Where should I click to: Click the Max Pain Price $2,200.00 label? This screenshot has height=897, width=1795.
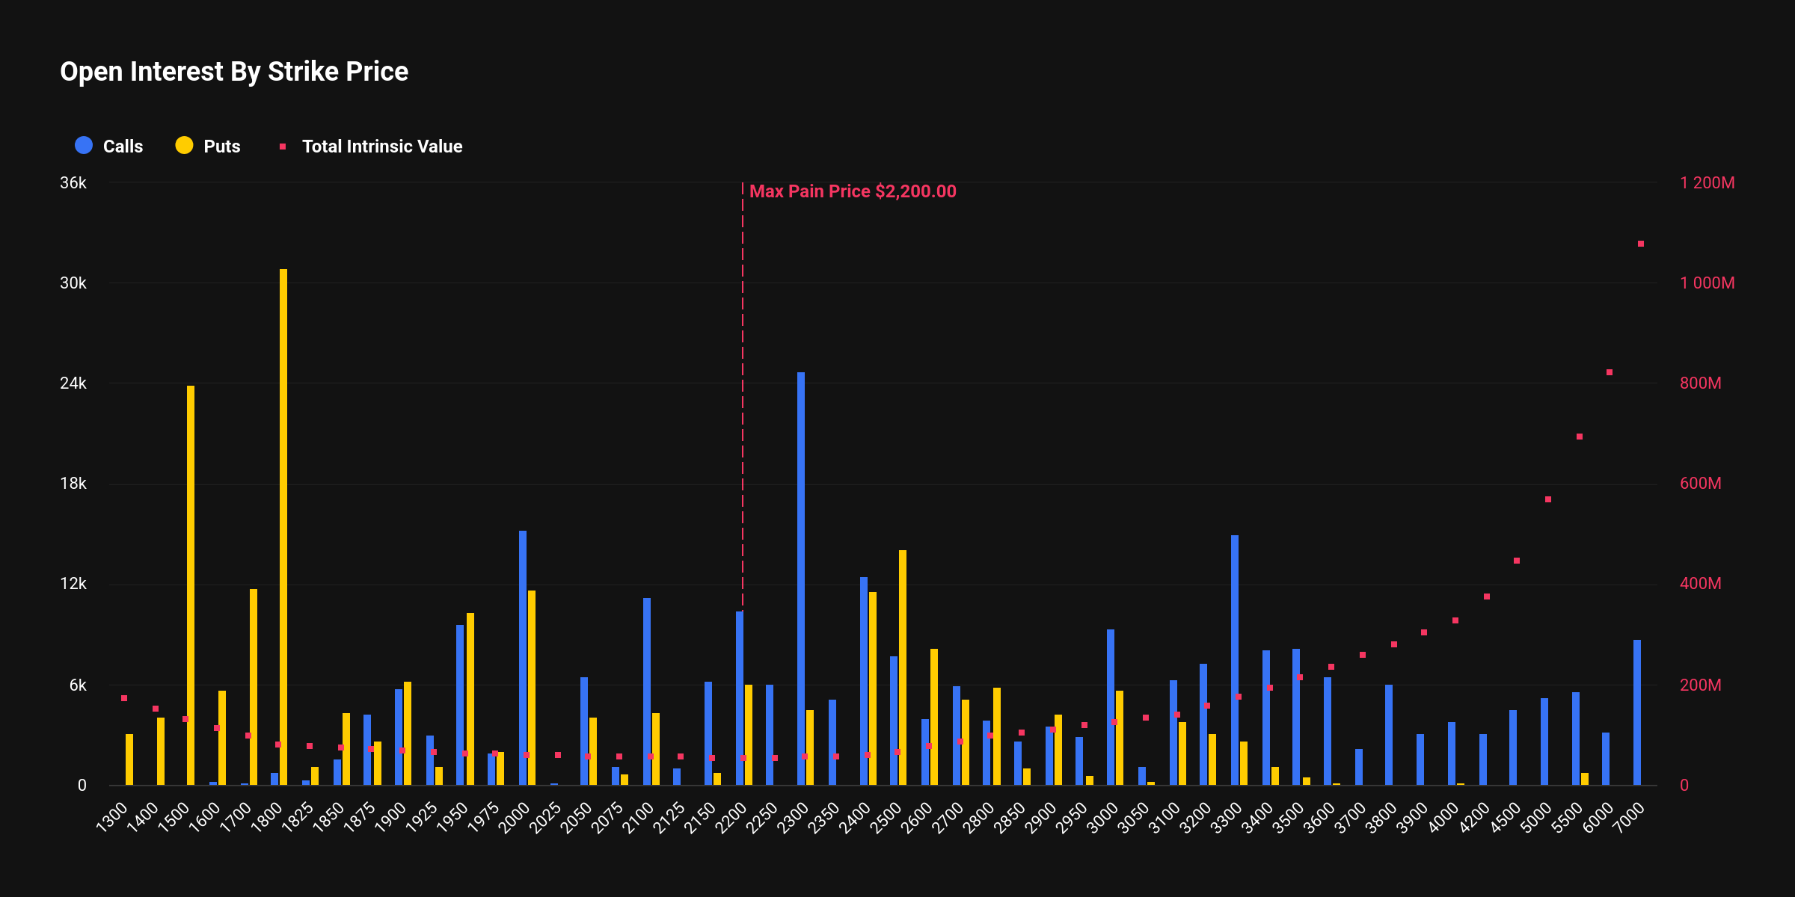tap(853, 191)
